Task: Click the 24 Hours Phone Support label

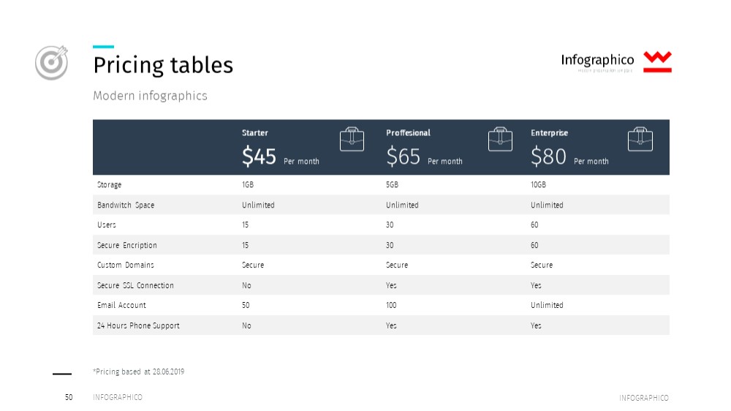Action: (138, 325)
